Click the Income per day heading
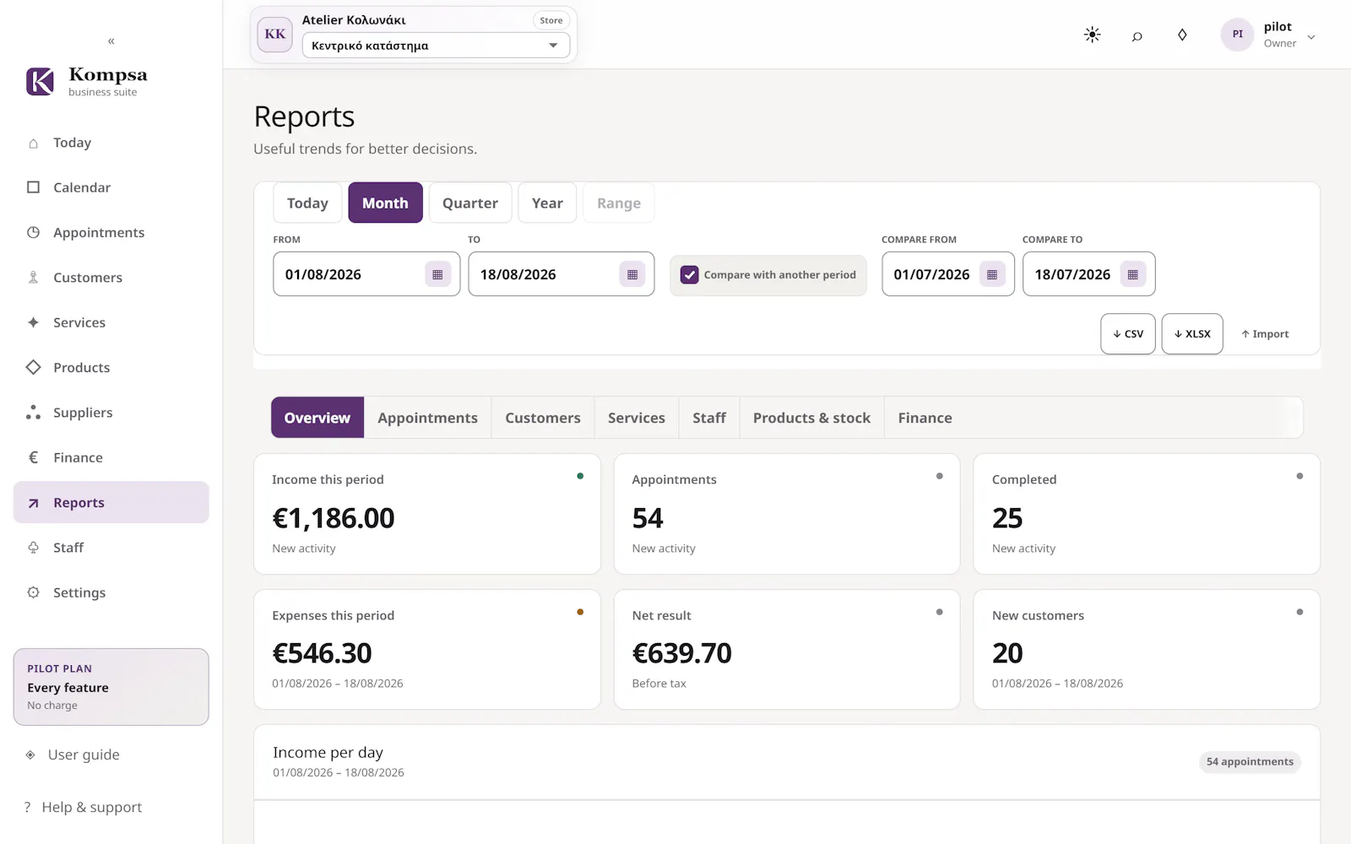This screenshot has height=844, width=1351. 328,752
